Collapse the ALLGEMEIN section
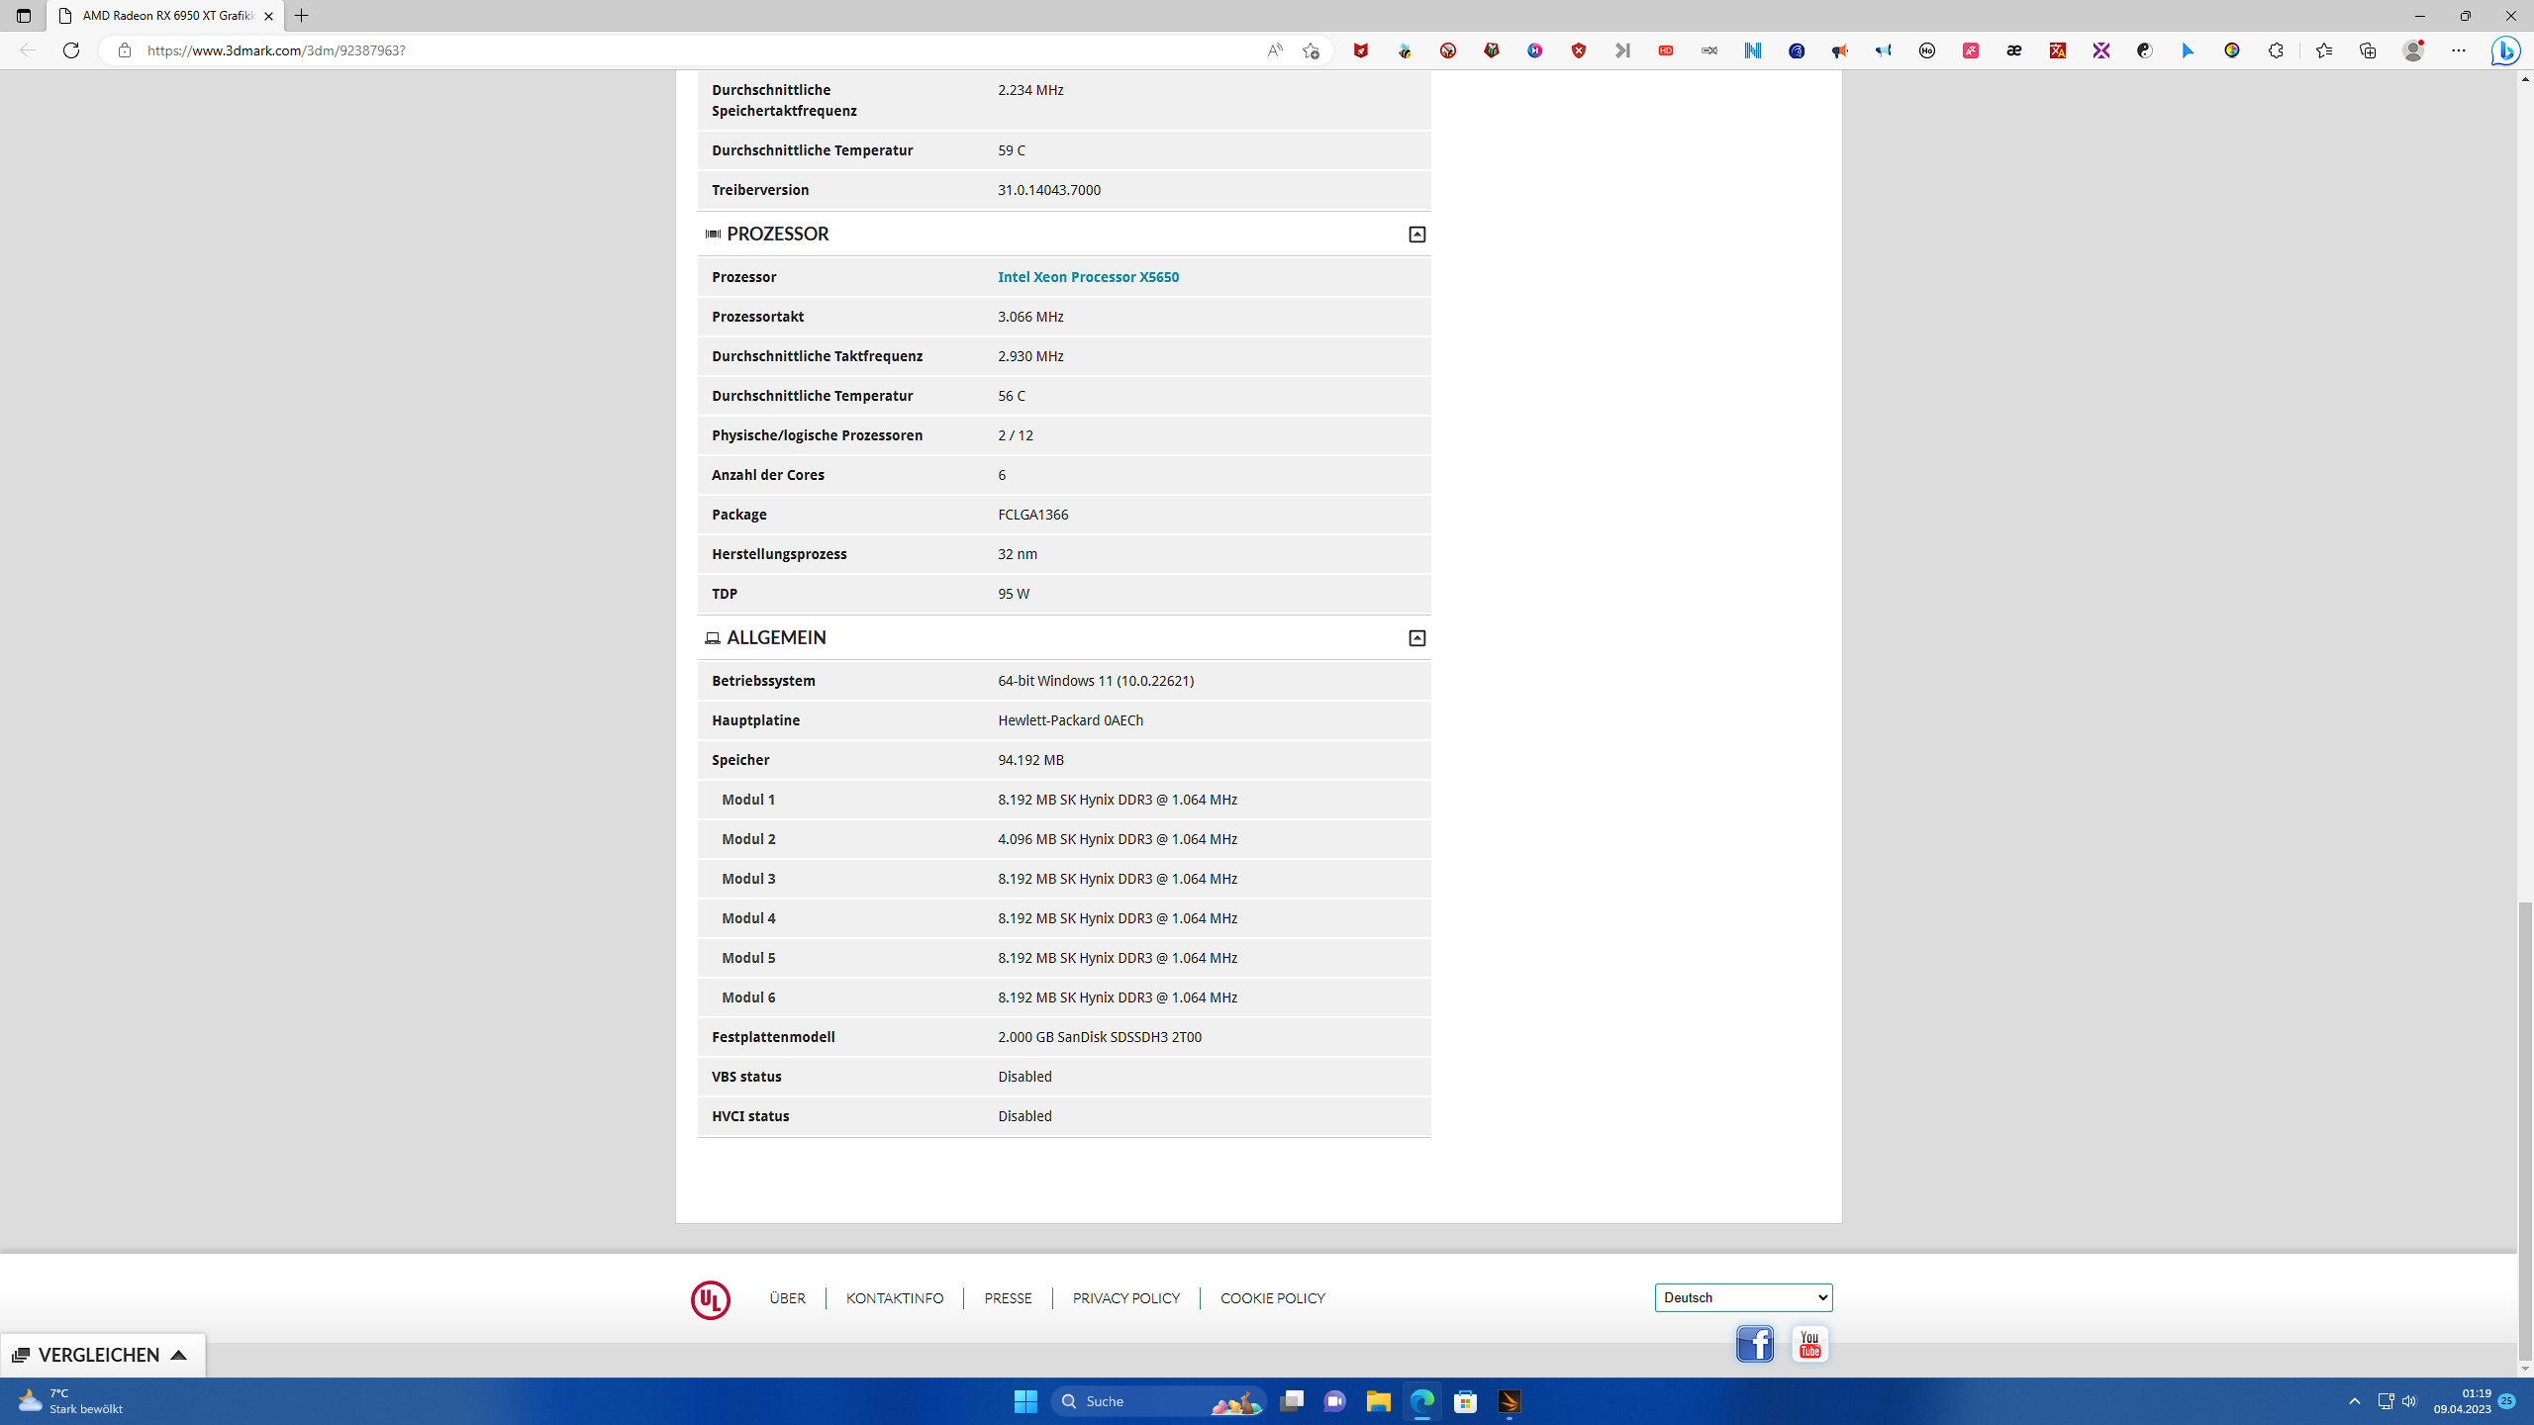 click(x=1416, y=638)
